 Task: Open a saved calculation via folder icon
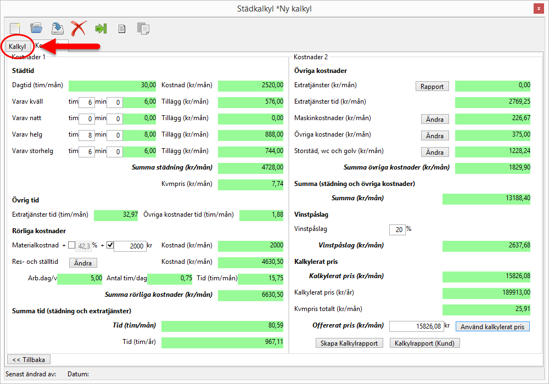tap(36, 28)
